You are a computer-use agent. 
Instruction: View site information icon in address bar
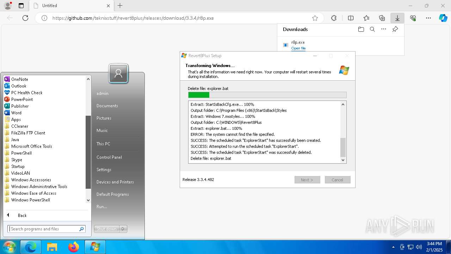44,18
